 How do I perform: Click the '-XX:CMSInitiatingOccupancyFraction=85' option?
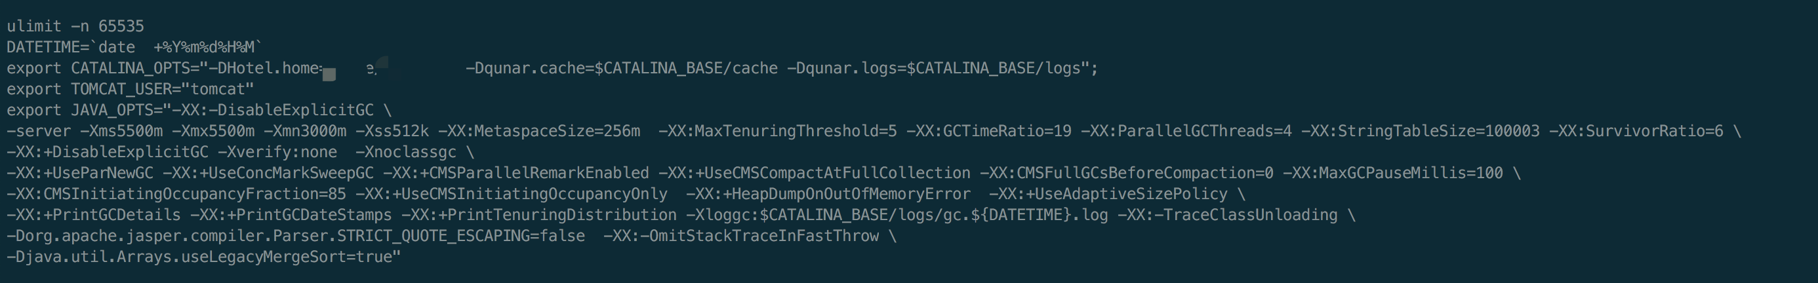coord(176,195)
